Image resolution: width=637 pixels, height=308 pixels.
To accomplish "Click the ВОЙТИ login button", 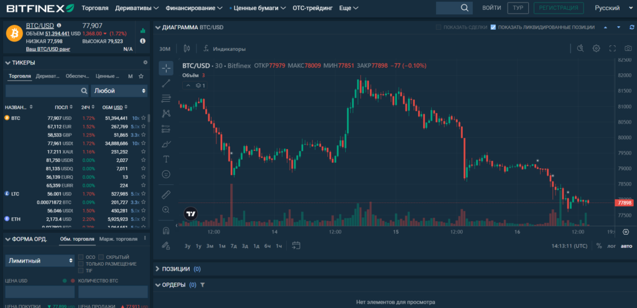I will (491, 8).
